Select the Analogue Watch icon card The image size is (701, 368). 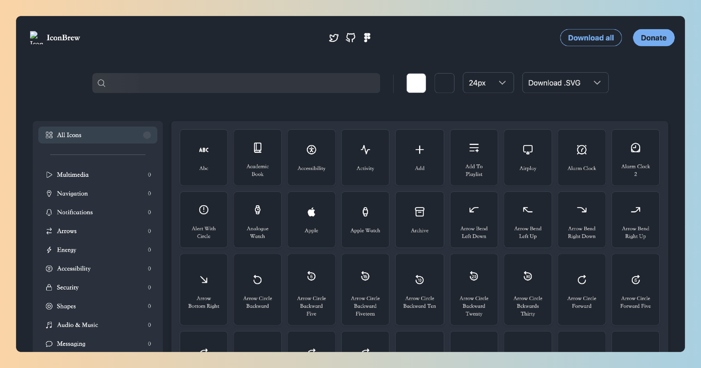258,220
